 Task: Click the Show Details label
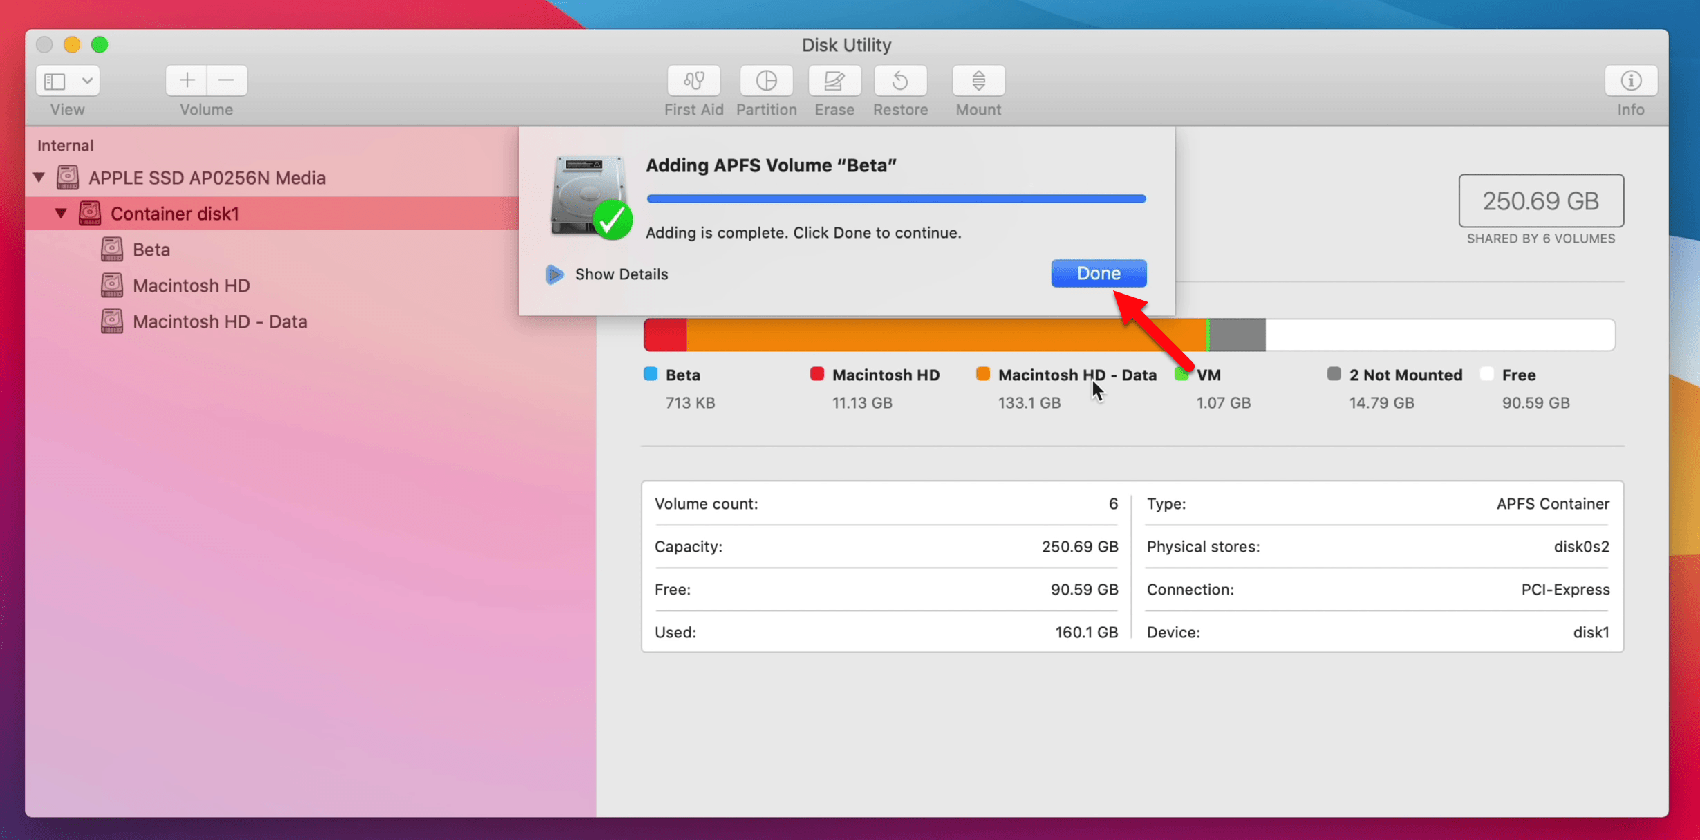pyautogui.click(x=622, y=274)
